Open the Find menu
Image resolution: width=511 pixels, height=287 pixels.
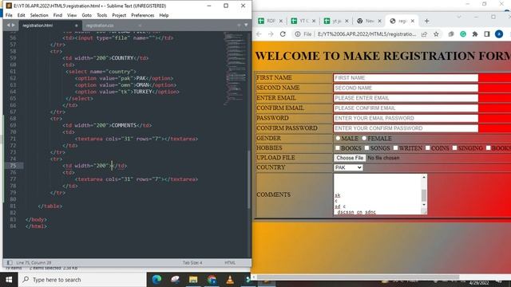pyautogui.click(x=57, y=15)
